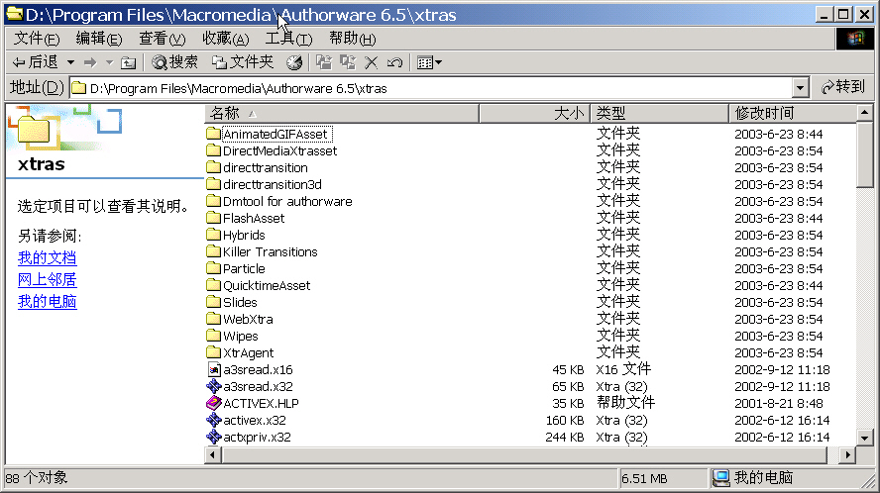Open the Search (搜索) toolbar button

[174, 62]
